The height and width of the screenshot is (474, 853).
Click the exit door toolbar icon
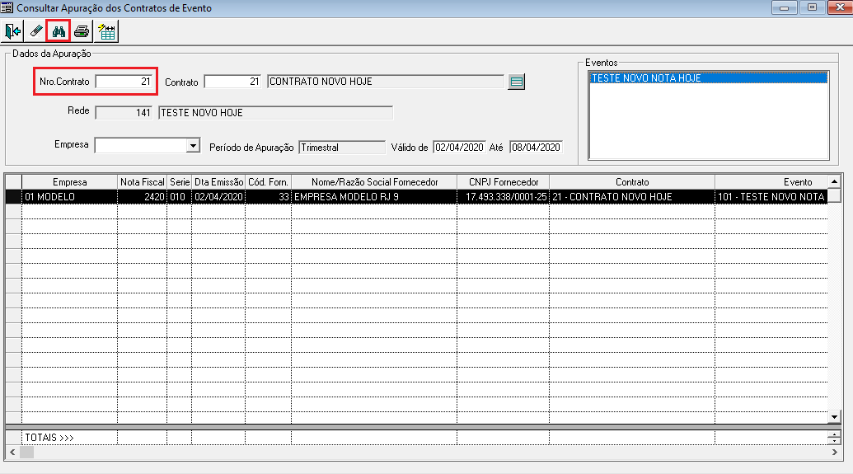[x=12, y=31]
